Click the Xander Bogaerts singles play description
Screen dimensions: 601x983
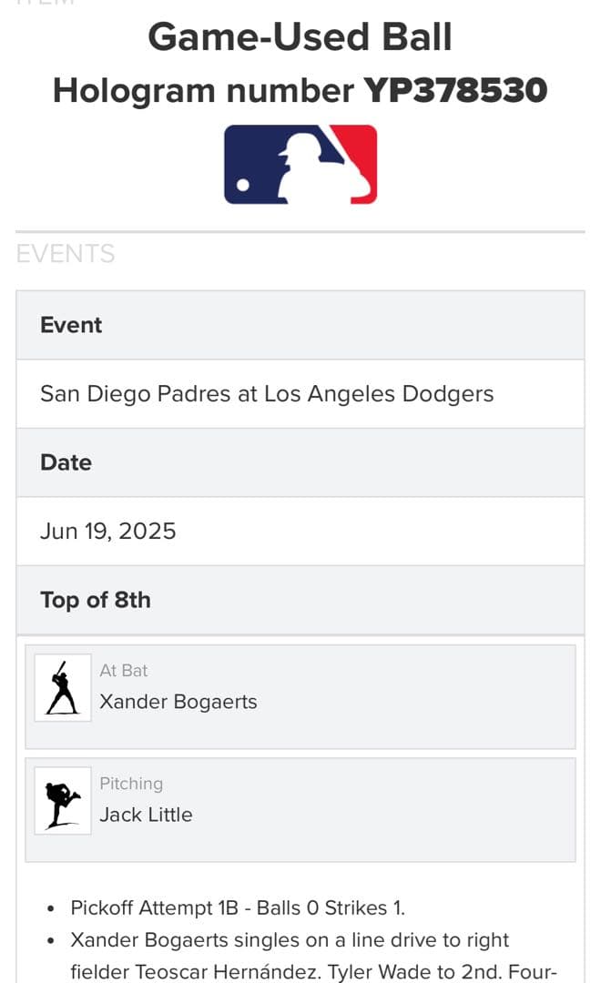[x=290, y=940]
